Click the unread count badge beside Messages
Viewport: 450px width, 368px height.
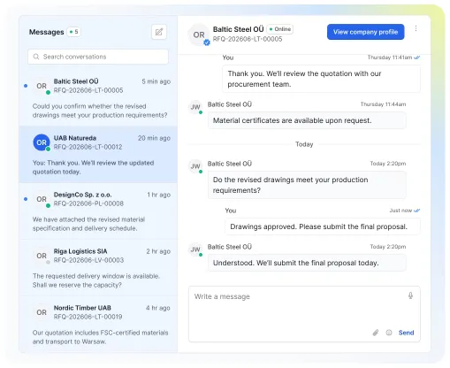(x=74, y=32)
